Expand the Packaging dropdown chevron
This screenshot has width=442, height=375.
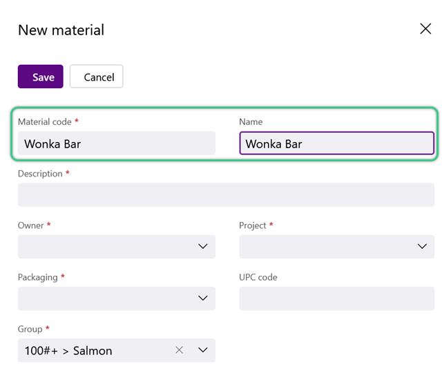pyautogui.click(x=202, y=298)
